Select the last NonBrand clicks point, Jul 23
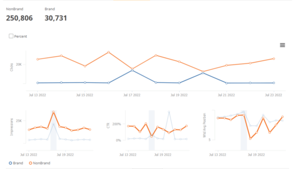 tap(274, 58)
